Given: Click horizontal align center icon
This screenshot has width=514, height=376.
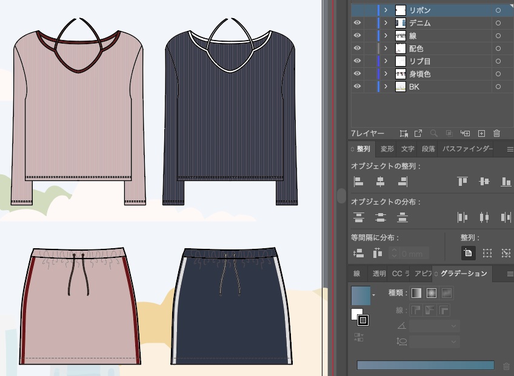Looking at the screenshot, I should pyautogui.click(x=380, y=181).
